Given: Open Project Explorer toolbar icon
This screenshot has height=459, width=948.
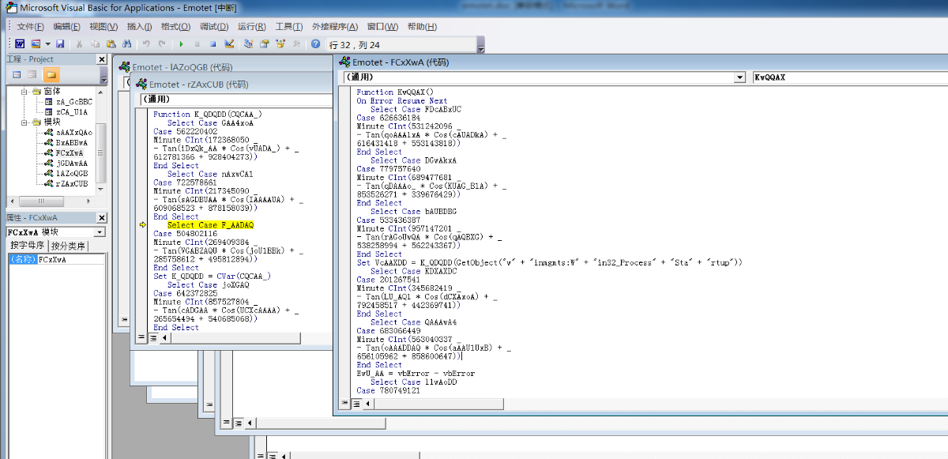Looking at the screenshot, I should point(248,44).
